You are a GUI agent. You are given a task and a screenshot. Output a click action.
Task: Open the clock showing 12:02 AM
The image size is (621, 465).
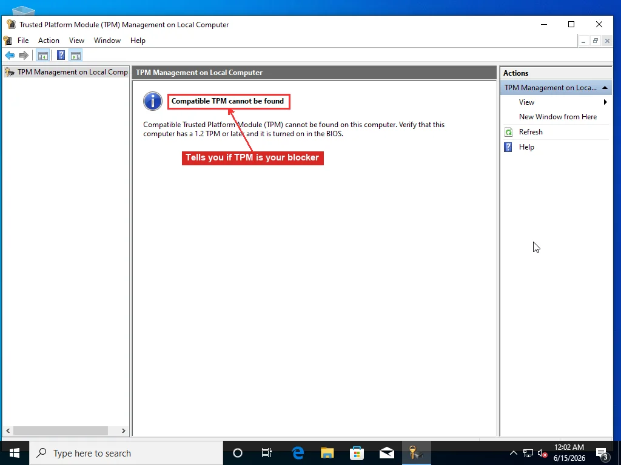(569, 453)
